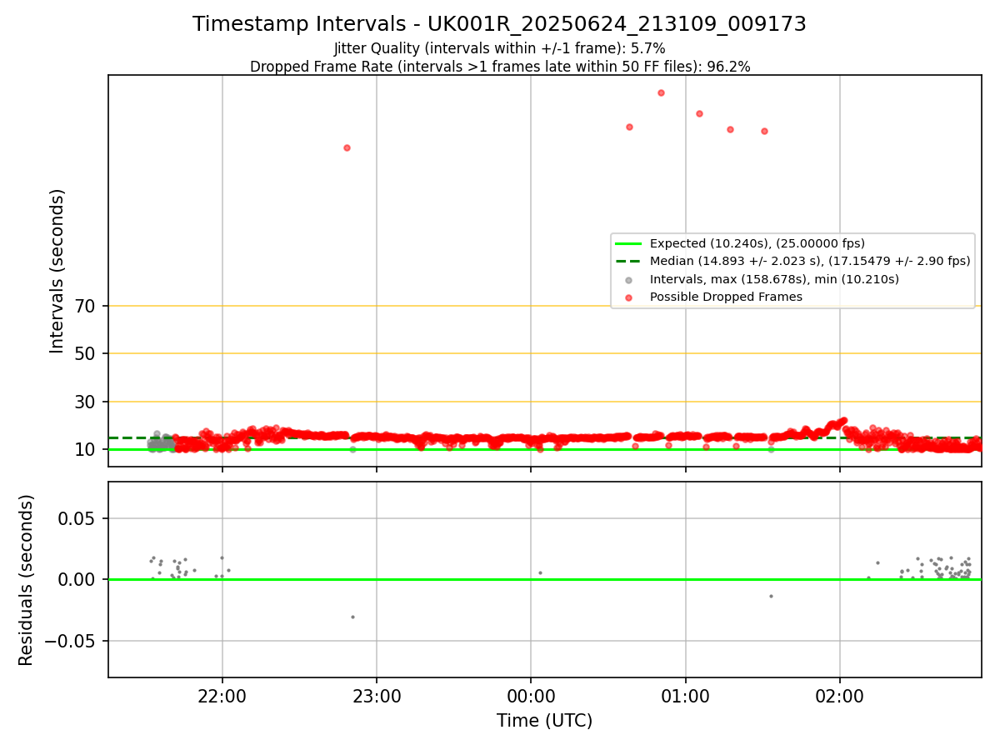
Task: Click legend entry "Expected (10.240s), (25.00000 fps)"
Action: (757, 243)
